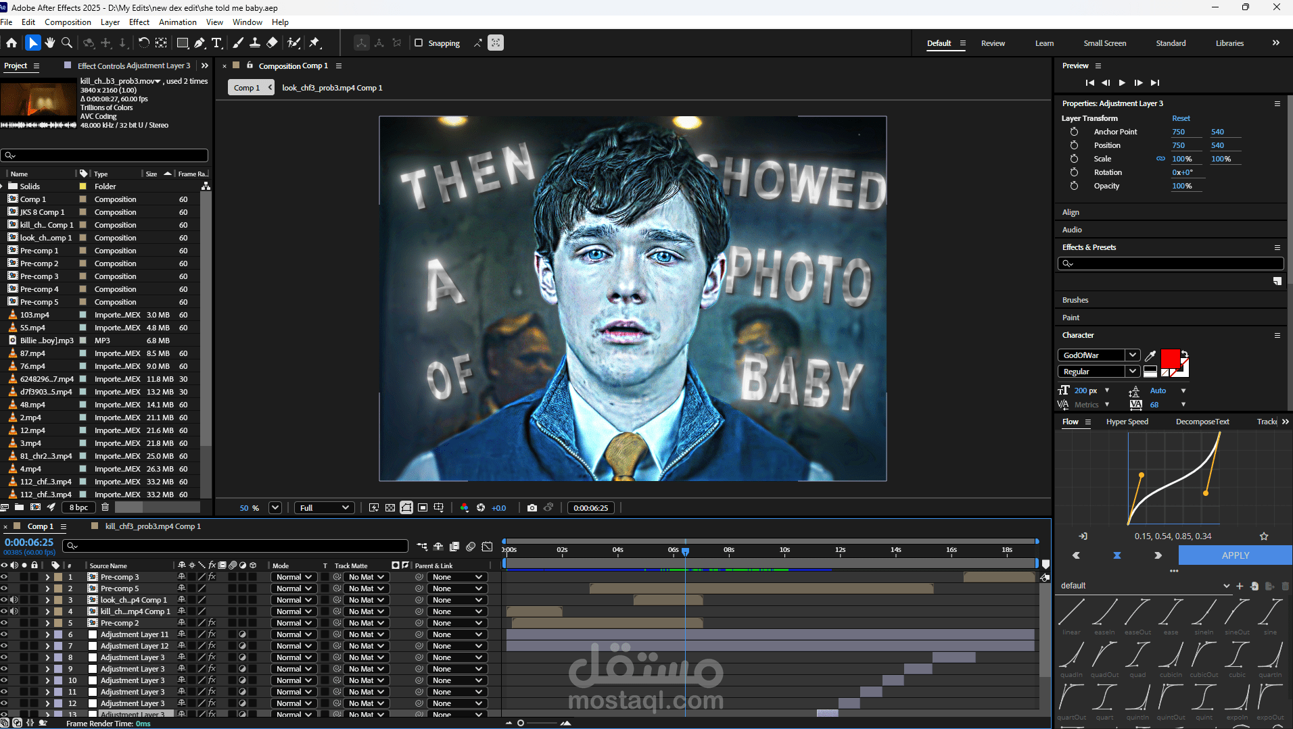Click the Effects & Presets search field
Image resolution: width=1293 pixels, height=729 pixels.
click(1171, 263)
